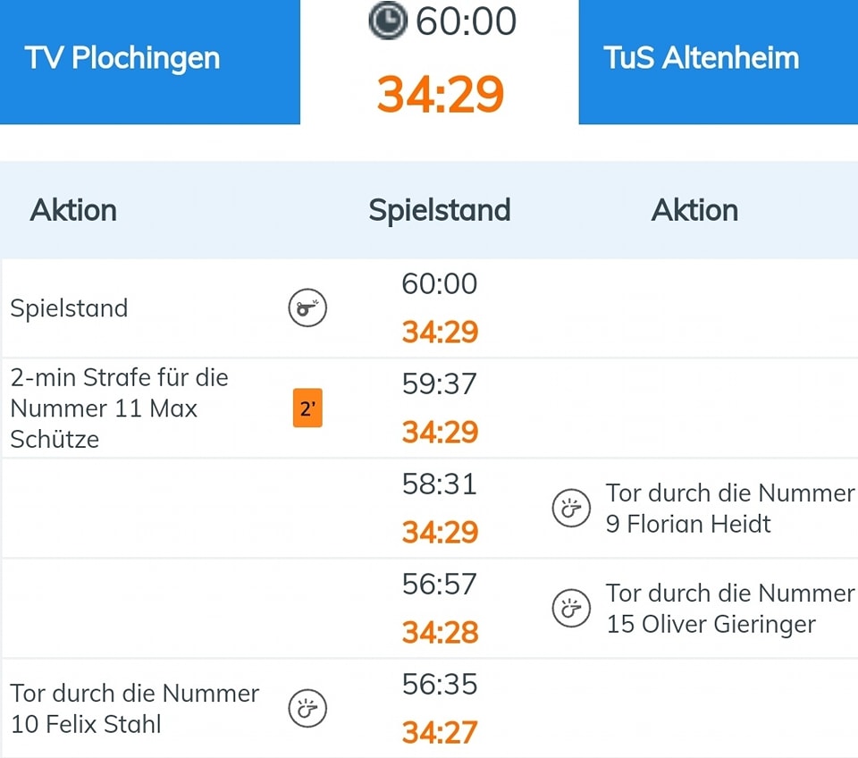Screen dimensions: 858x758
Task: Click the right Aktion column header
Action: [x=694, y=210]
